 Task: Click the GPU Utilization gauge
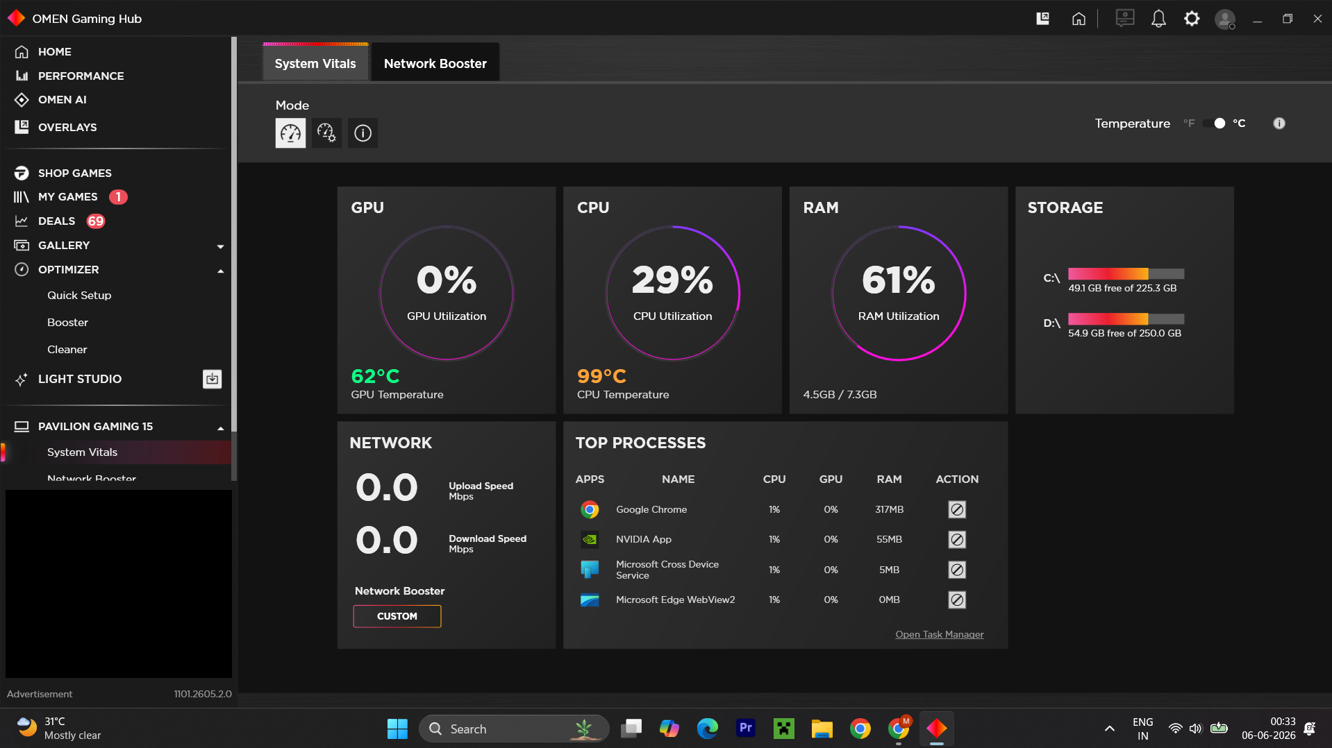click(447, 293)
